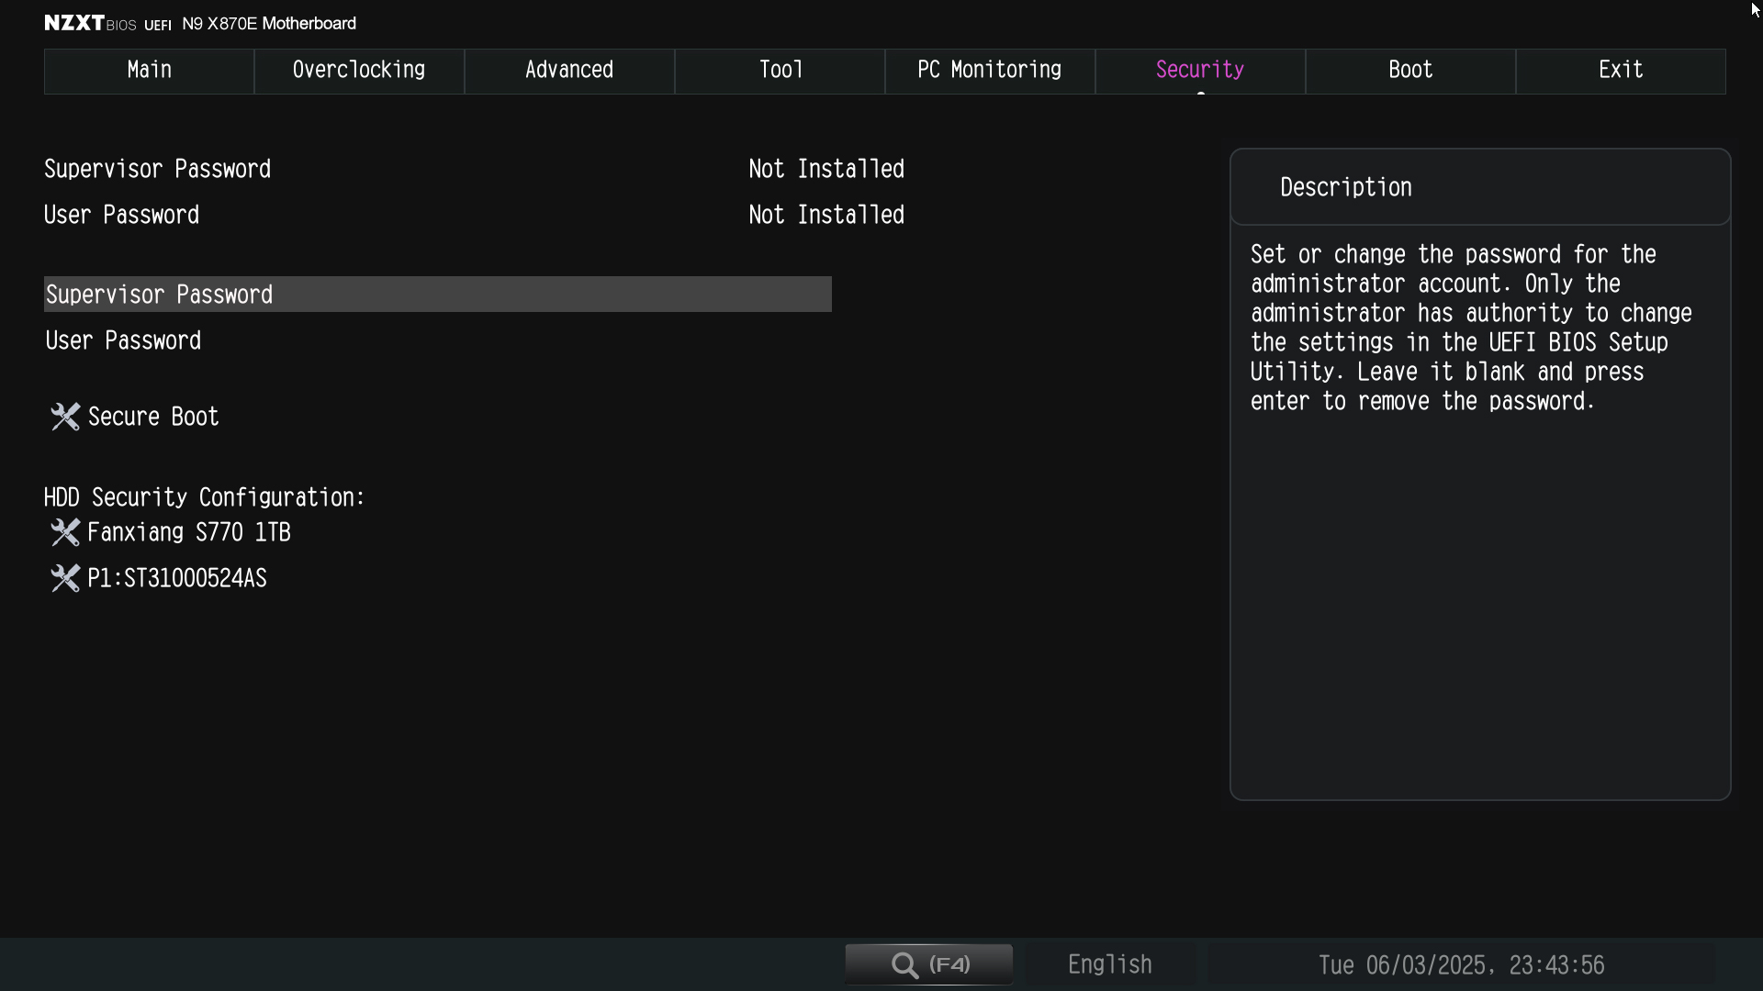Viewport: 1763px width, 991px height.
Task: Open the PC Monitoring tab
Action: point(990,71)
